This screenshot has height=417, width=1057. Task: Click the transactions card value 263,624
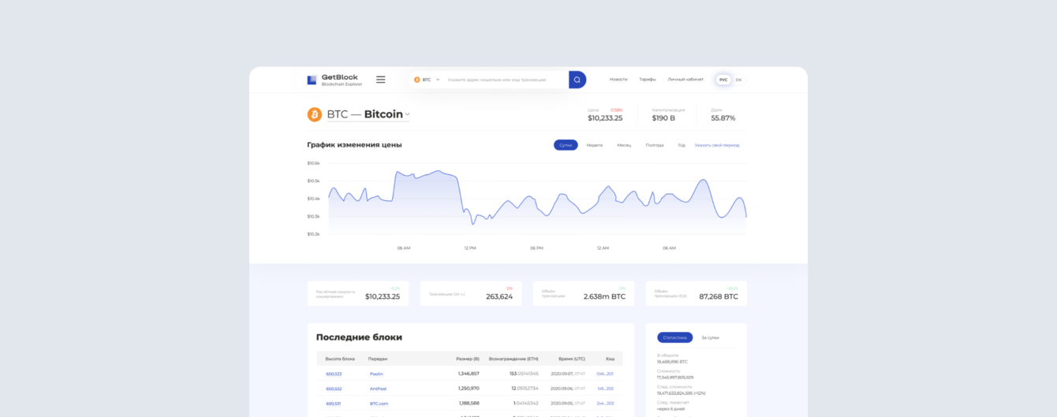pyautogui.click(x=499, y=296)
